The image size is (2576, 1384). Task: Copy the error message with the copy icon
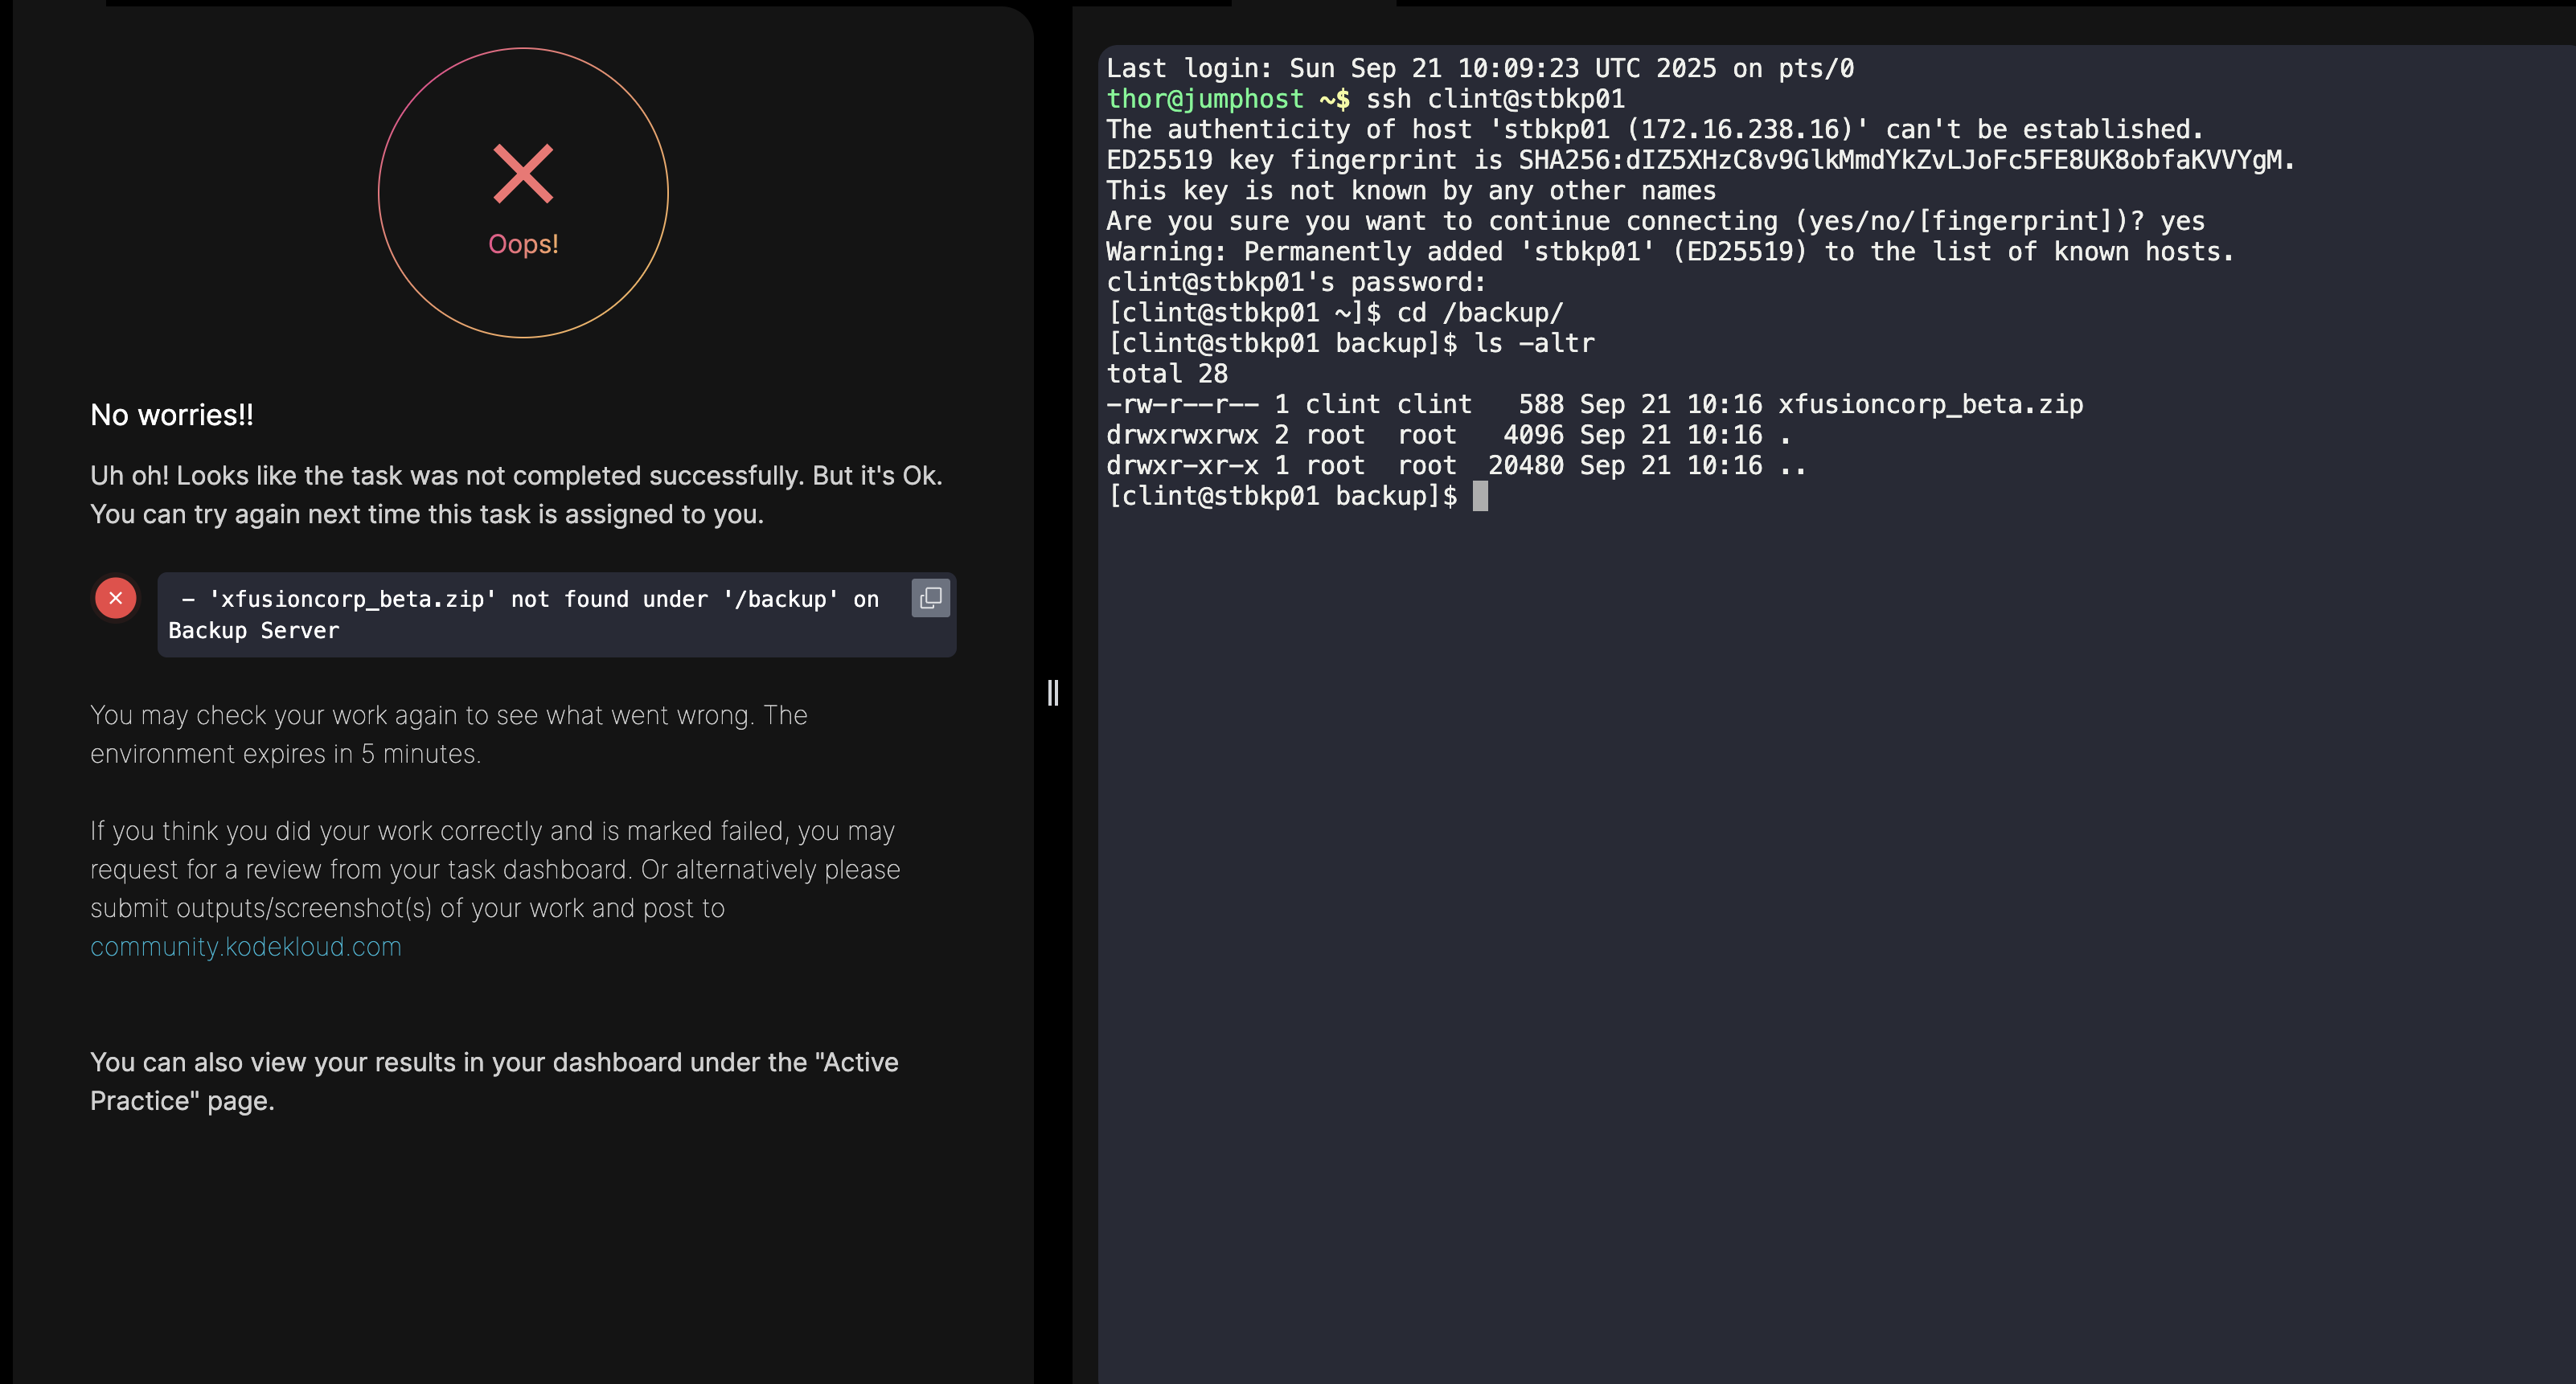pos(930,598)
